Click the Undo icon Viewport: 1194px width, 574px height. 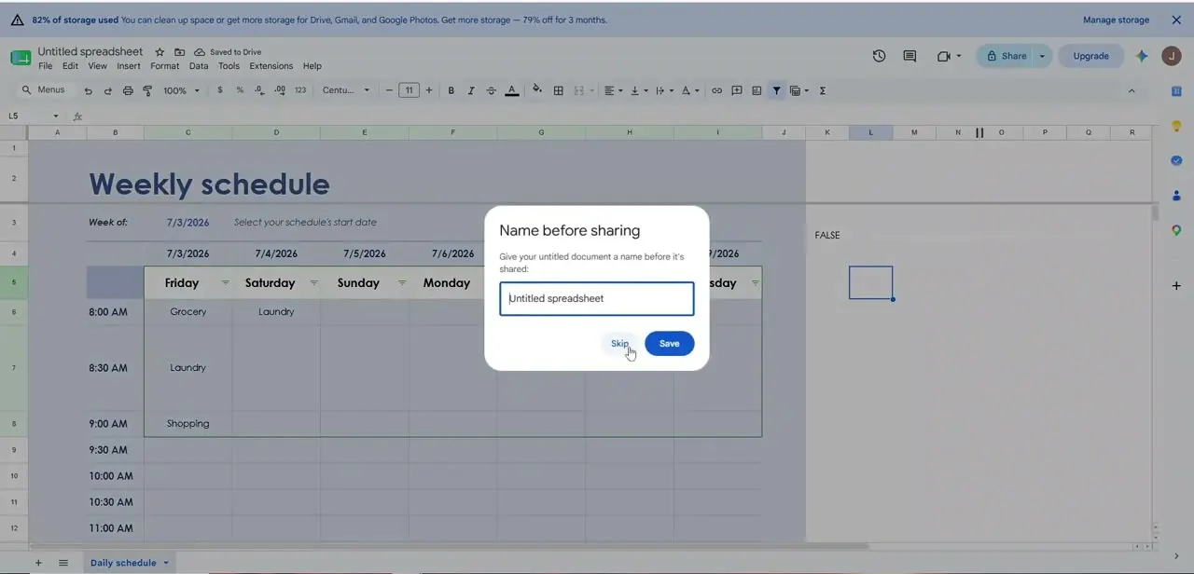89,91
